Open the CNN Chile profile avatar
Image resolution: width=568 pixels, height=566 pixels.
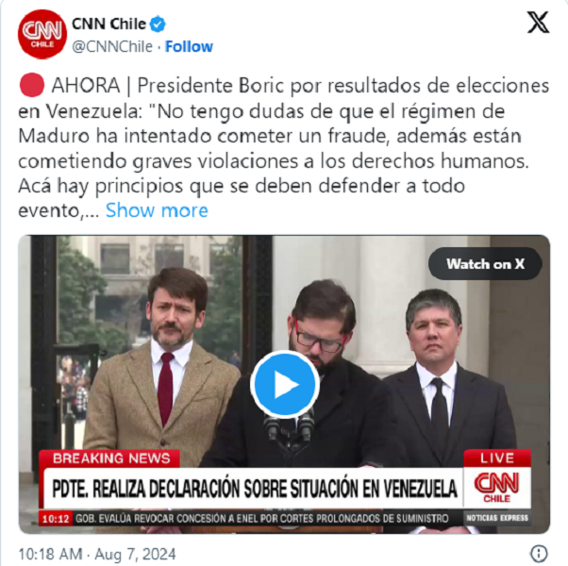click(42, 34)
